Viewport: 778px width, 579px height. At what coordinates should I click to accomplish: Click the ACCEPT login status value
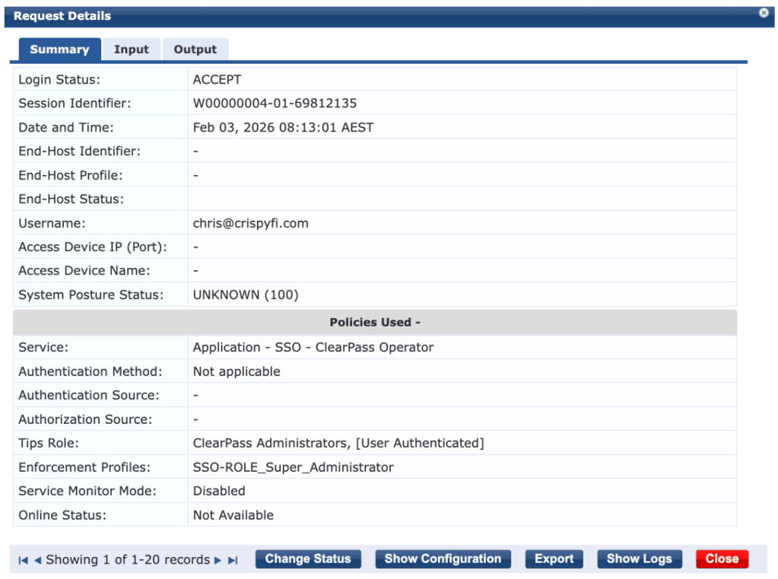point(217,80)
